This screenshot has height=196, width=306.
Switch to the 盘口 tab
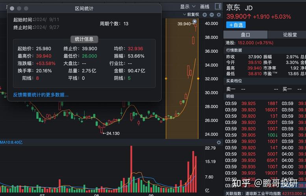tap(245, 34)
